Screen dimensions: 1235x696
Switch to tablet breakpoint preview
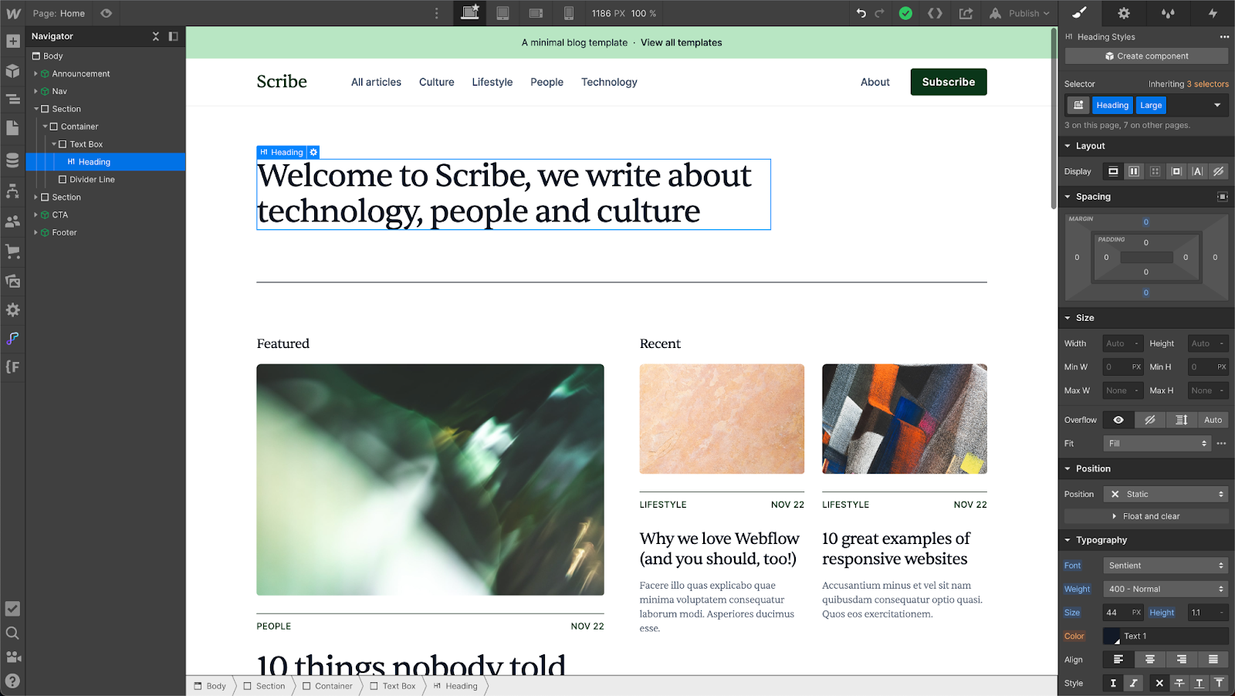point(502,13)
